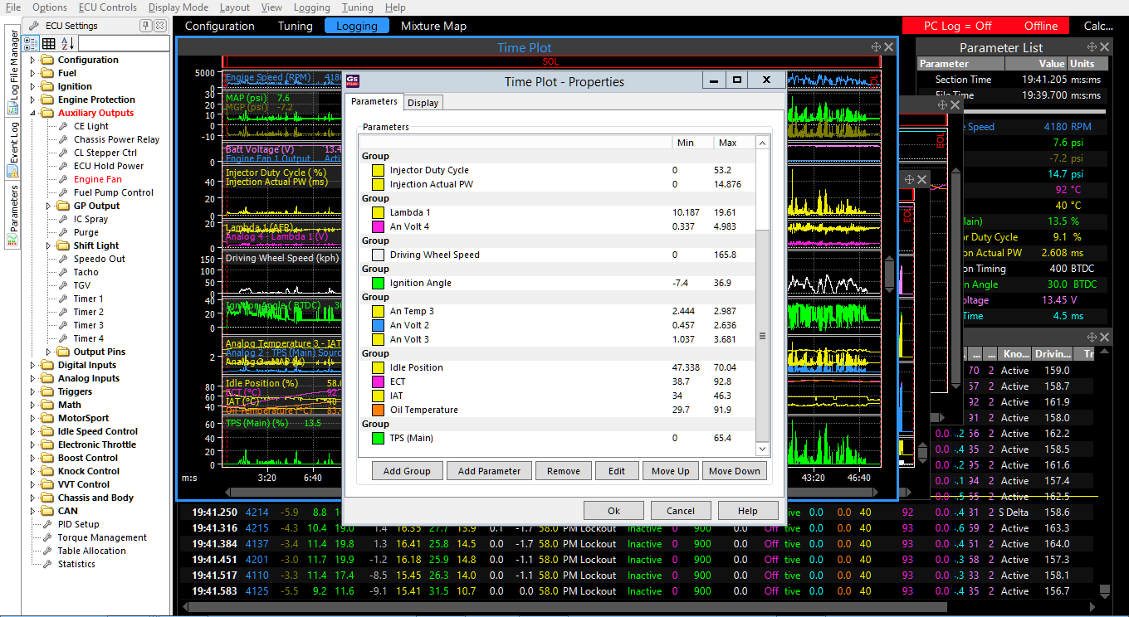Open CL Stepper Ctrl setting
Viewport: 1129px width, 617px height.
[x=99, y=153]
